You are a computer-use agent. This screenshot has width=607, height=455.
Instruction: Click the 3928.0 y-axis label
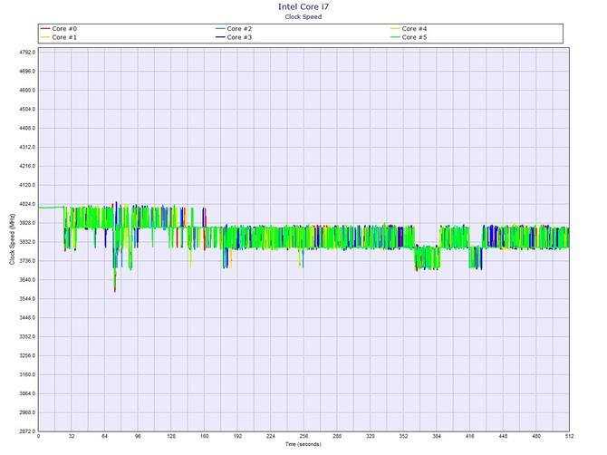26,223
